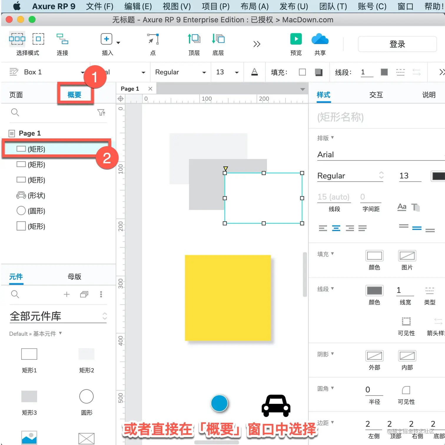This screenshot has height=445, width=445.
Task: Select Page 1 in the outline tree
Action: 29,133
